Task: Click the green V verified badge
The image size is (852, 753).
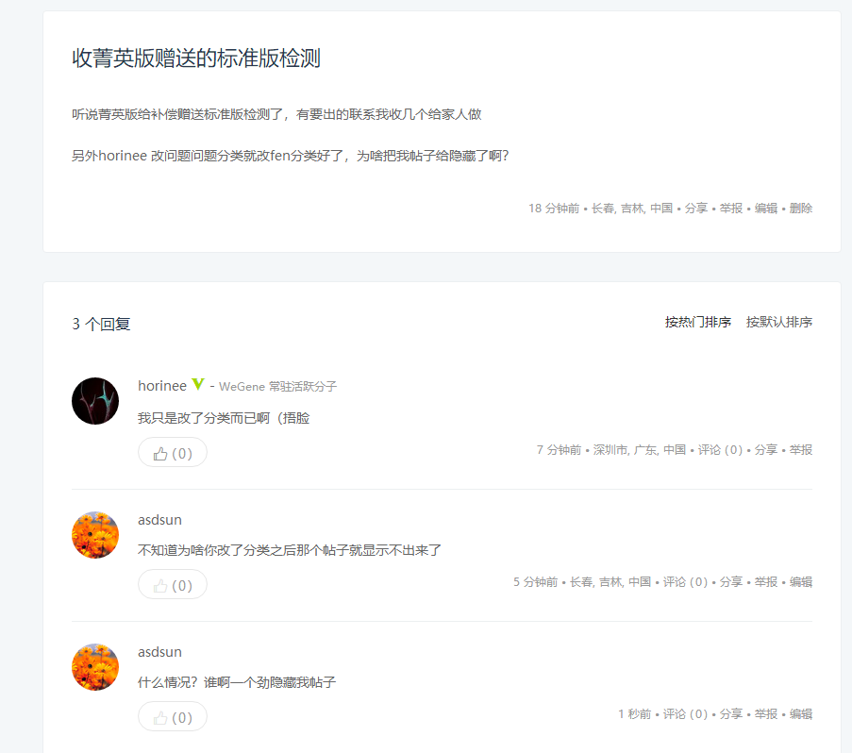Action: coord(198,385)
